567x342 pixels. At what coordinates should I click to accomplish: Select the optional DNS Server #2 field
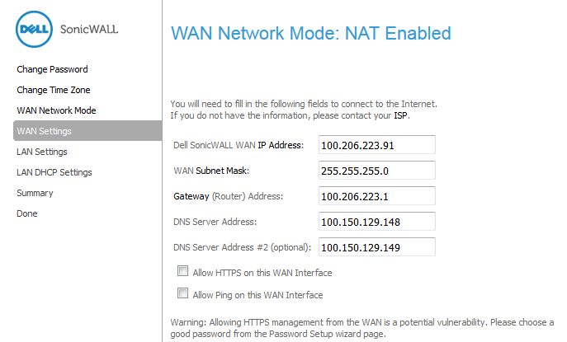click(x=377, y=247)
